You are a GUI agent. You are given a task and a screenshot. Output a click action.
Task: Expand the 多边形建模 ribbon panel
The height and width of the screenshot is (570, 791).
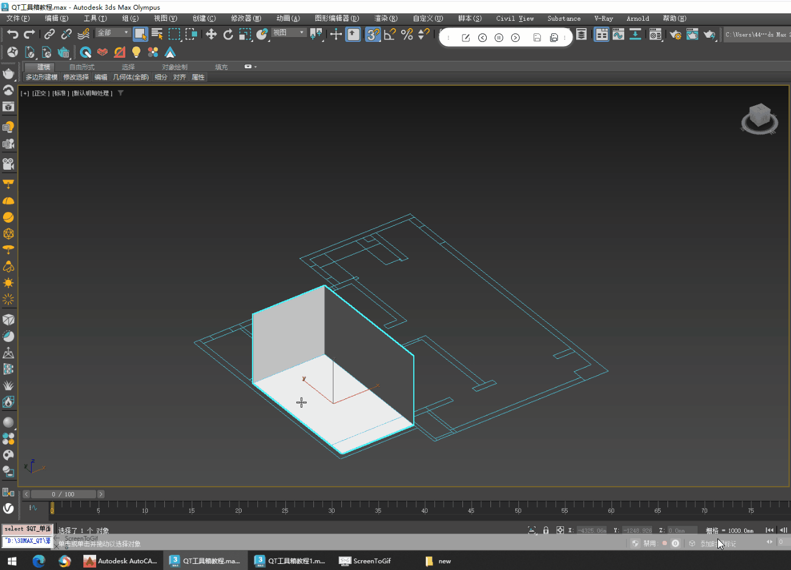coord(41,77)
